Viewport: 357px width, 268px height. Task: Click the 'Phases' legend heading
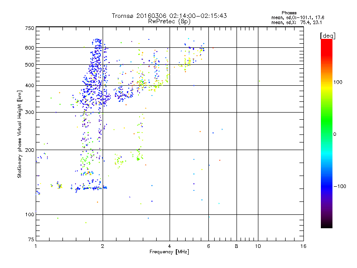click(x=289, y=13)
